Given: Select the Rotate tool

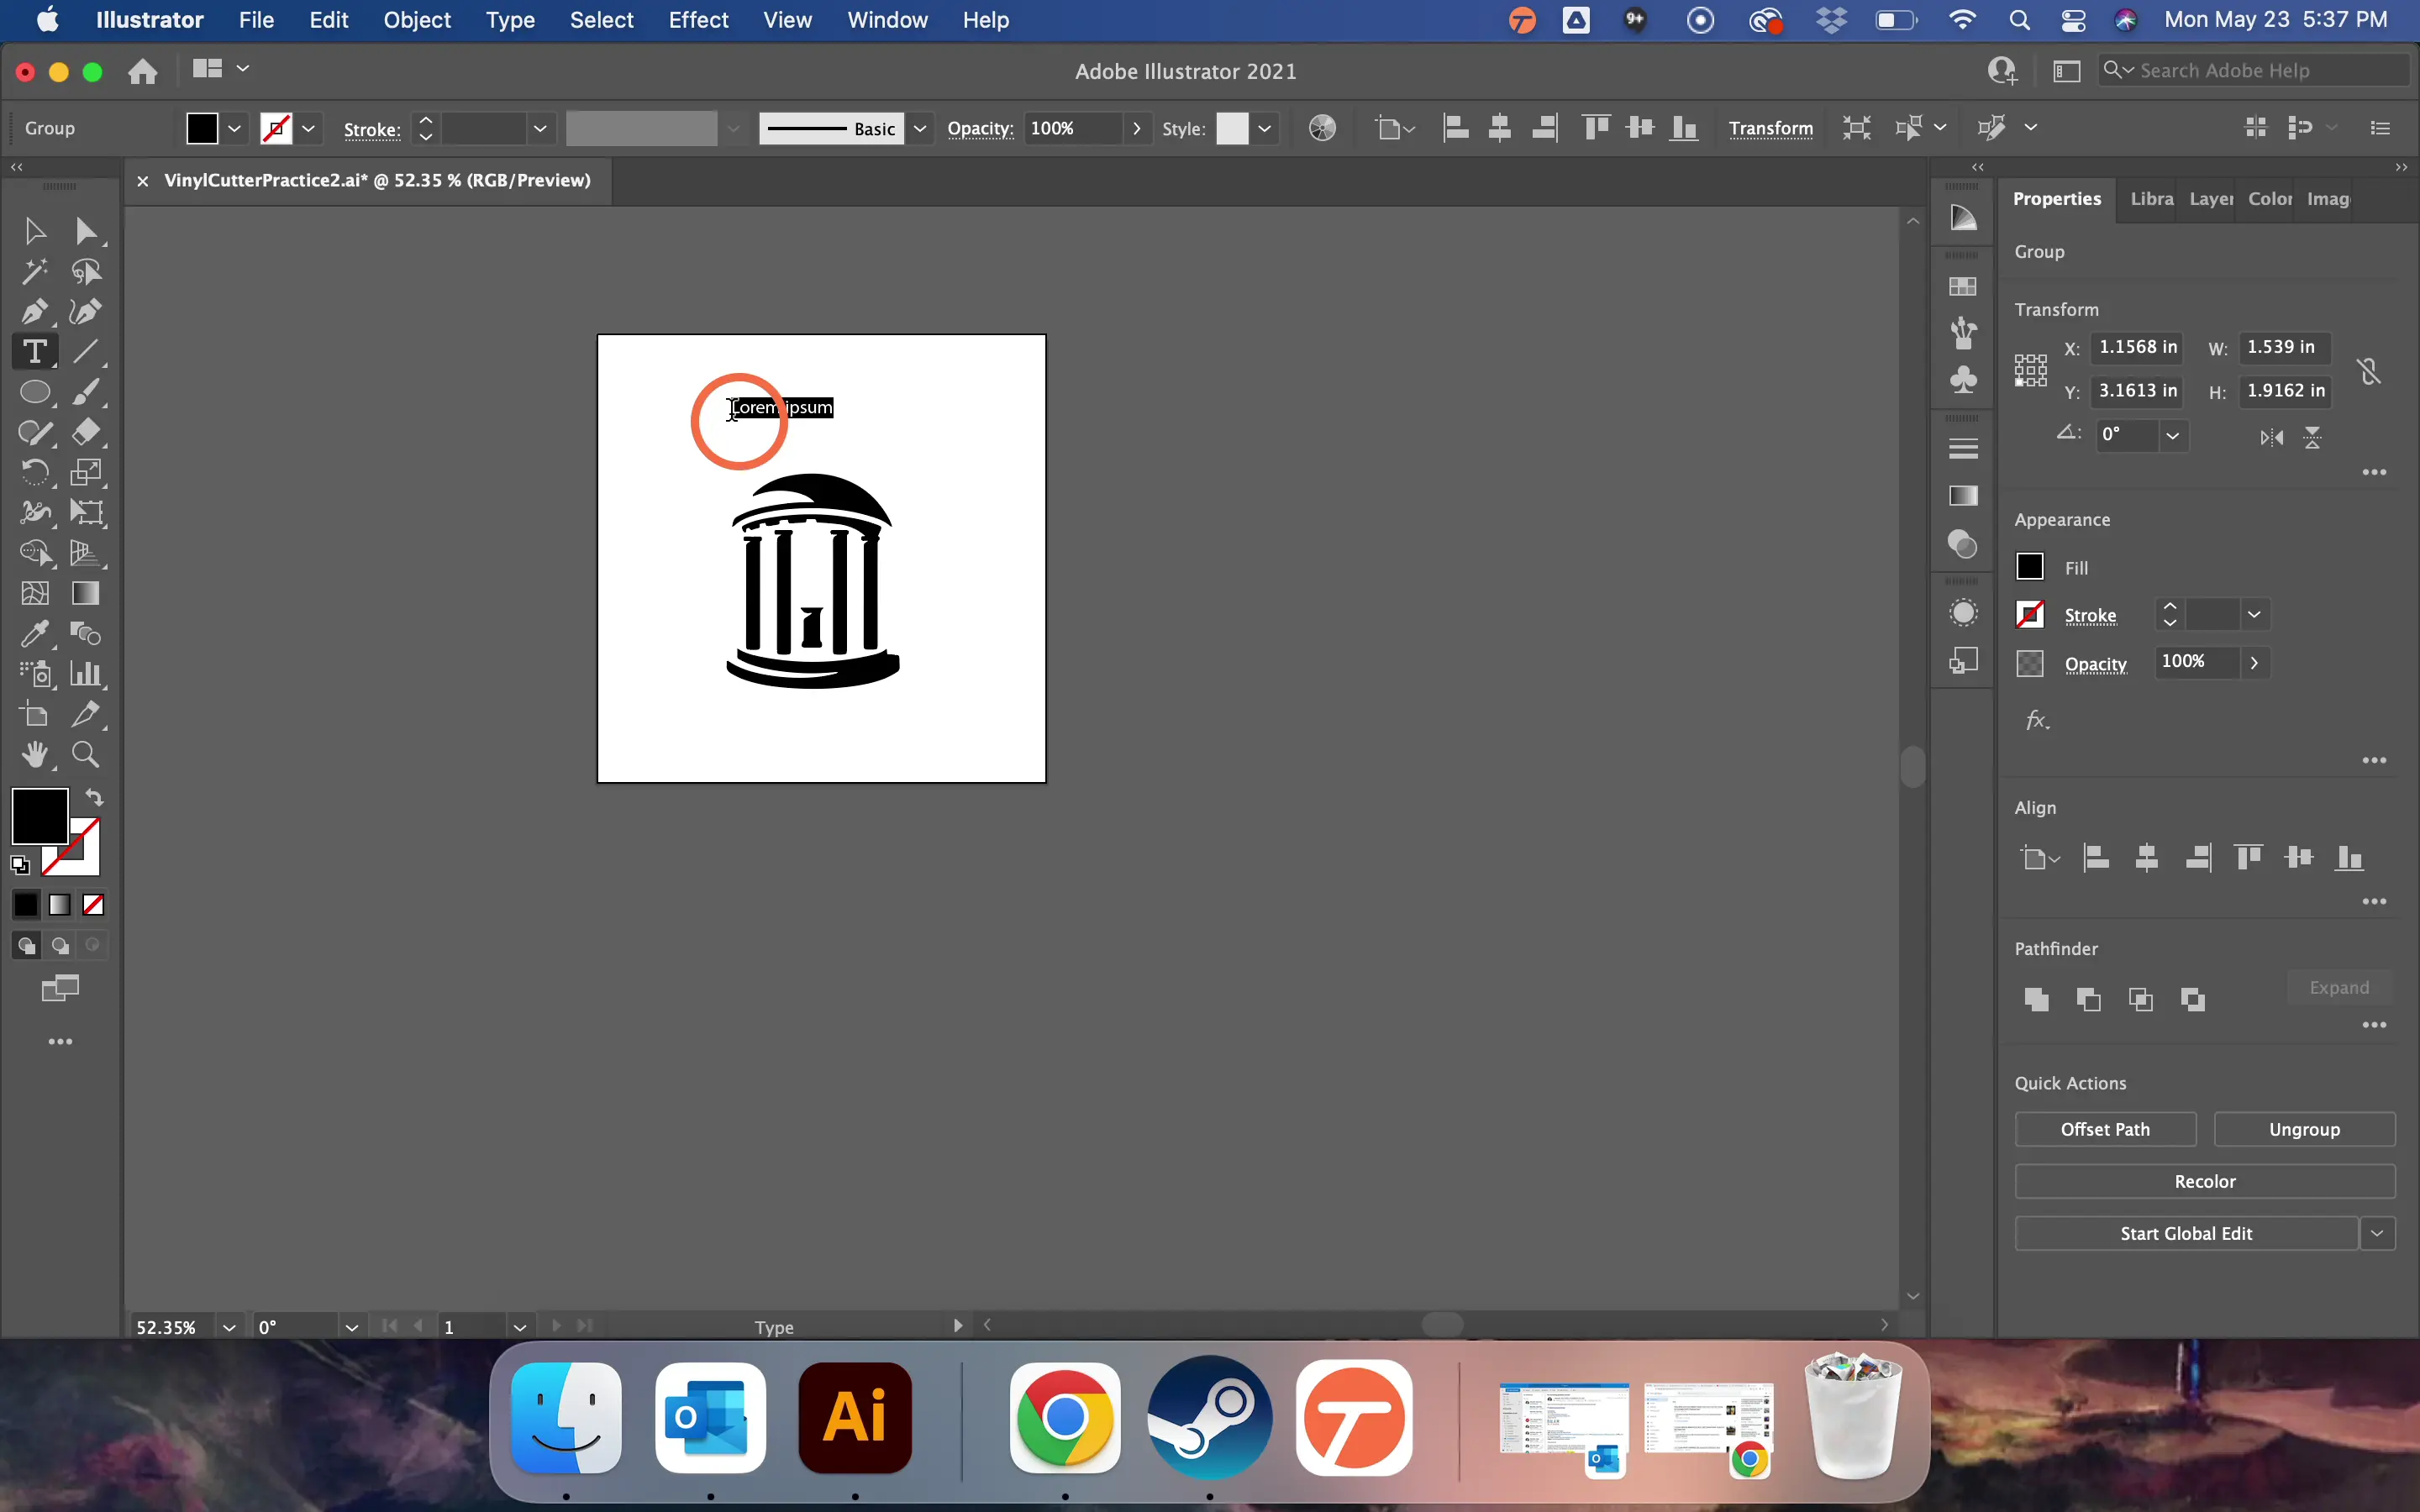Looking at the screenshot, I should pos(34,472).
